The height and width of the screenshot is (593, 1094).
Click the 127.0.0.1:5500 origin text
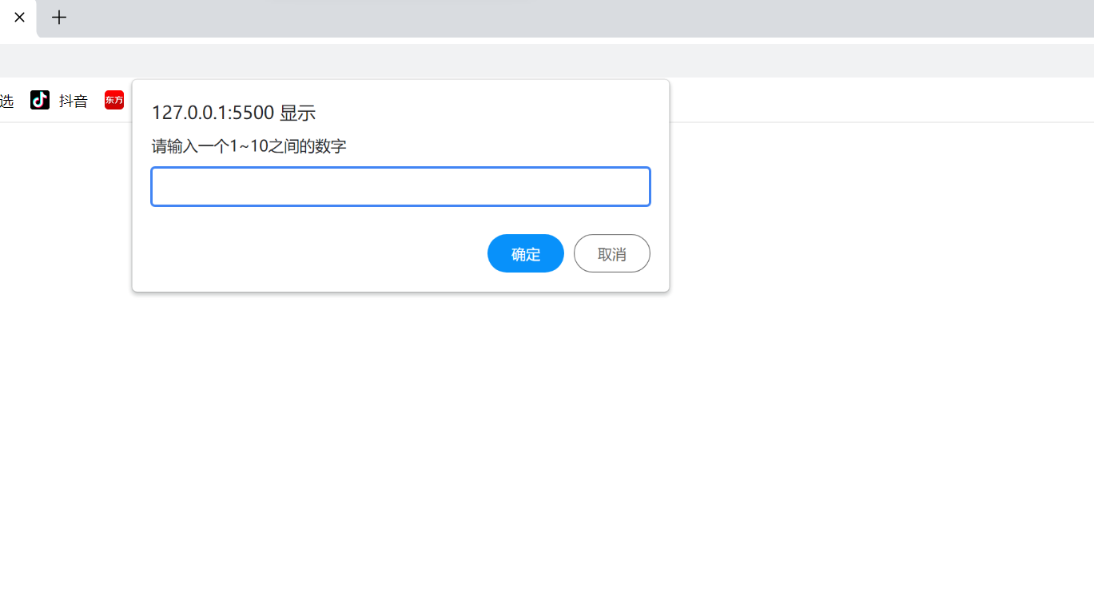[213, 113]
